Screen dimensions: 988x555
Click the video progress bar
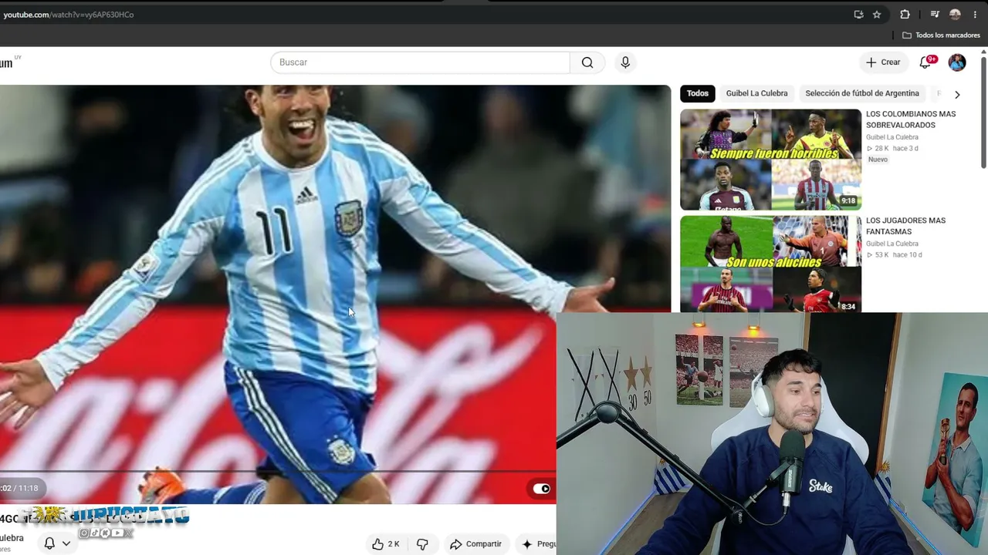click(x=278, y=471)
